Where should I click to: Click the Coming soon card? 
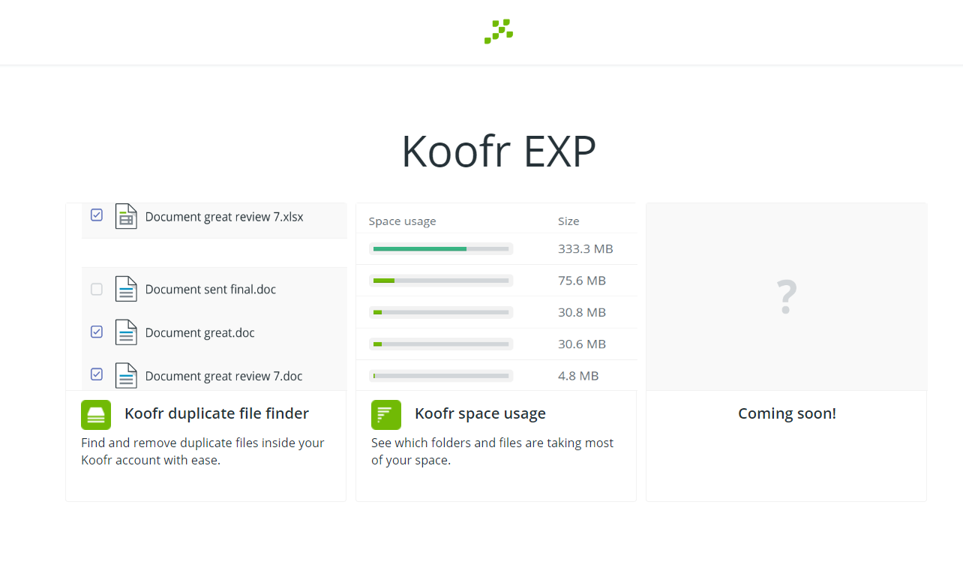[785, 413]
